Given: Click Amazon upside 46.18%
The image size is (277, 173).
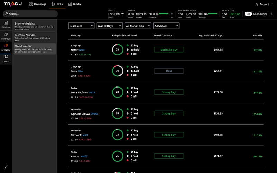Looking at the screenshot, I should pyautogui.click(x=258, y=156).
